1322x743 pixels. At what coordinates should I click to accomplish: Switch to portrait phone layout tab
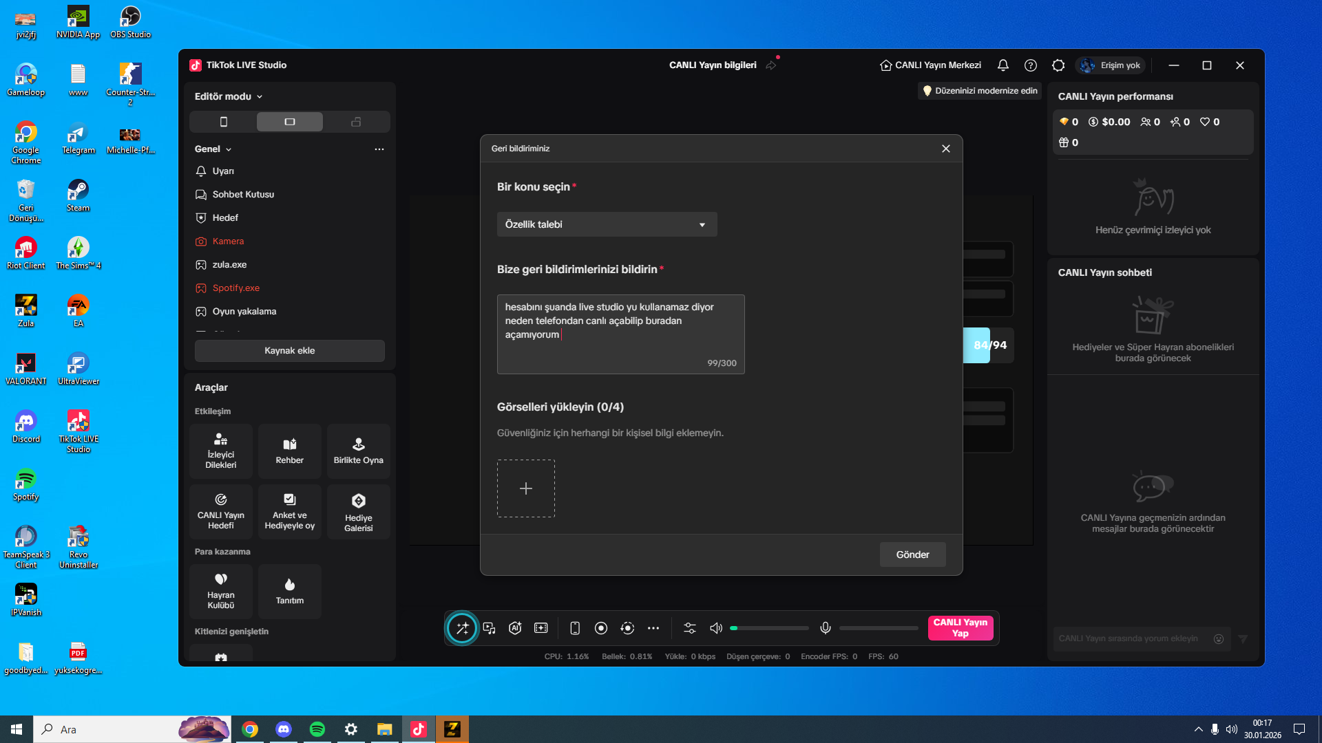tap(223, 122)
